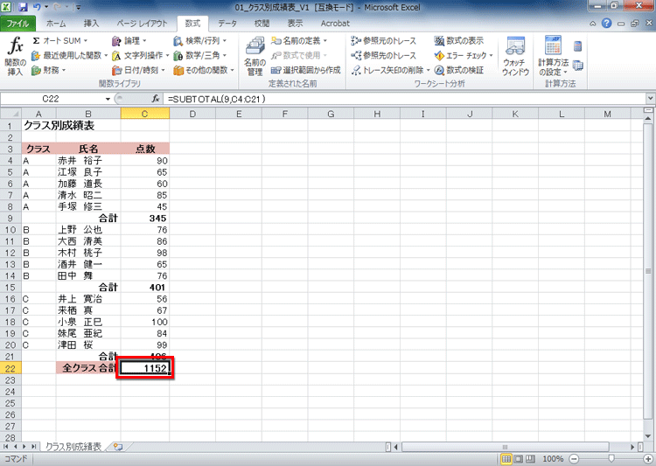Switch to Acrobat tab
The width and height of the screenshot is (656, 466).
click(x=335, y=24)
